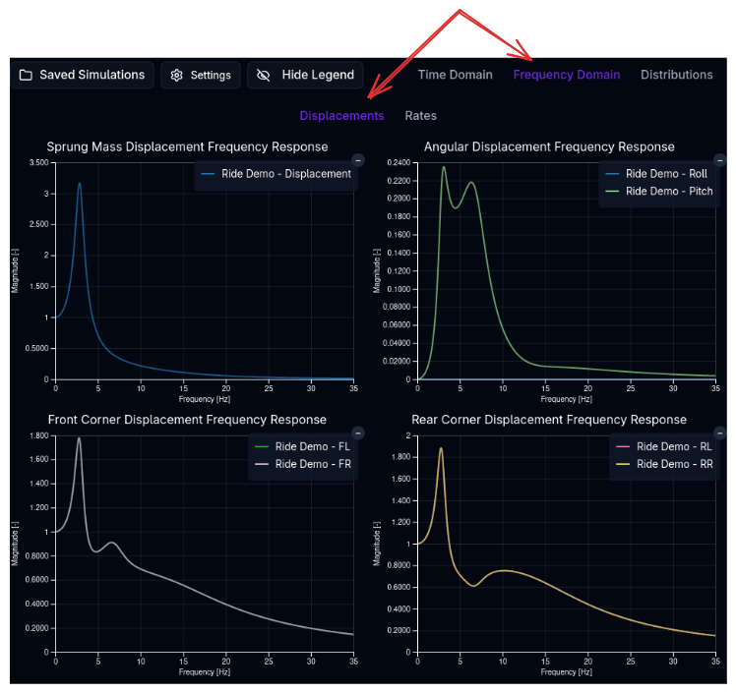The width and height of the screenshot is (736, 693).
Task: Open the Distributions tab
Action: [676, 75]
